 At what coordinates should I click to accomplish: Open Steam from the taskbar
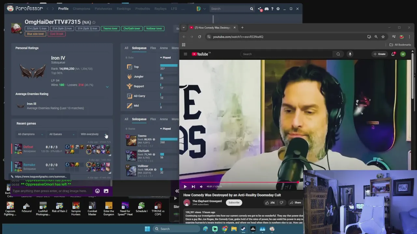coord(243,229)
